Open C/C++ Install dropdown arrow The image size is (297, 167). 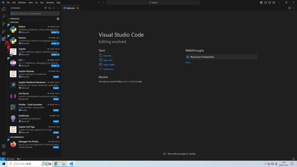[58, 66]
